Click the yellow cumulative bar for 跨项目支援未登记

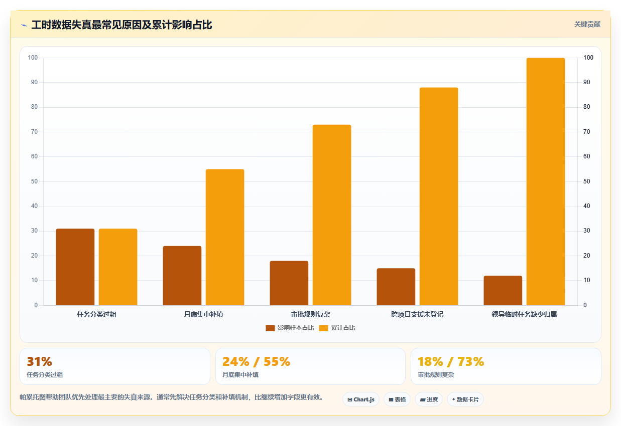click(439, 196)
